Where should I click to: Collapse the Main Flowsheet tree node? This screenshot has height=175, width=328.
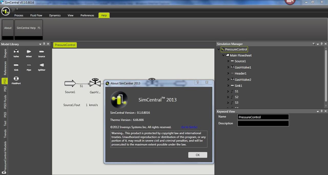pos(223,55)
